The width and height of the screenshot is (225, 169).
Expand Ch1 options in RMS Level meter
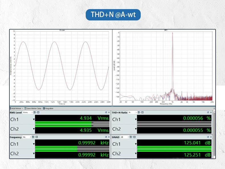34,119
